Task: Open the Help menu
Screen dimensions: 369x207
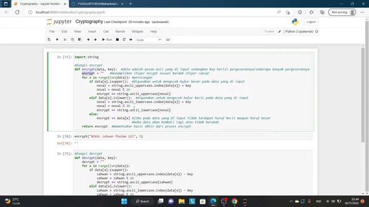Action: pyautogui.click(x=153, y=32)
